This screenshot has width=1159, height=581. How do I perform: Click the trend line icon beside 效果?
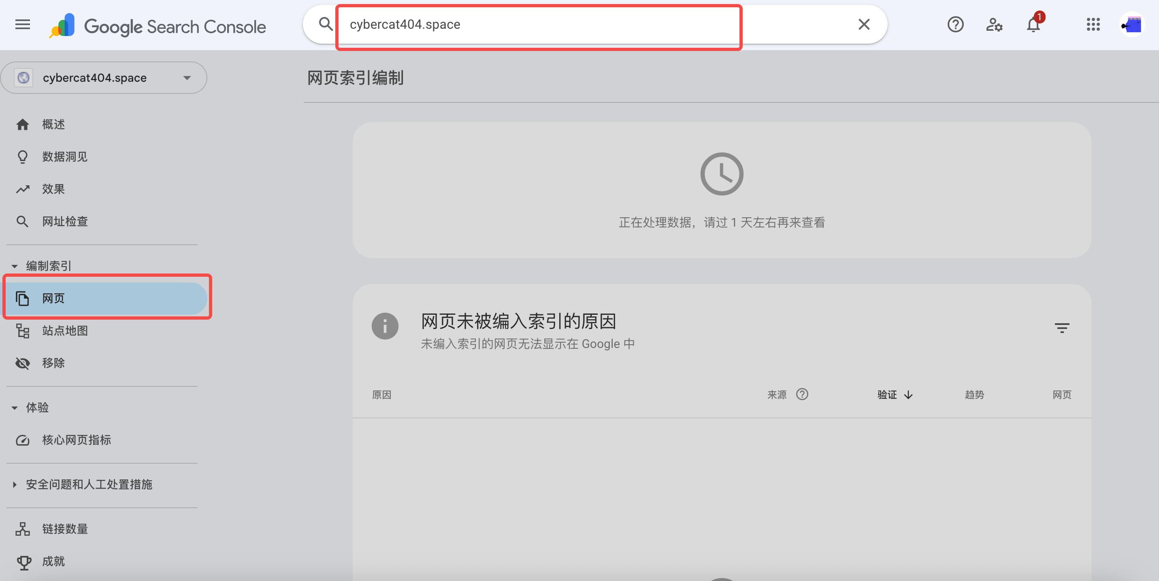point(23,189)
